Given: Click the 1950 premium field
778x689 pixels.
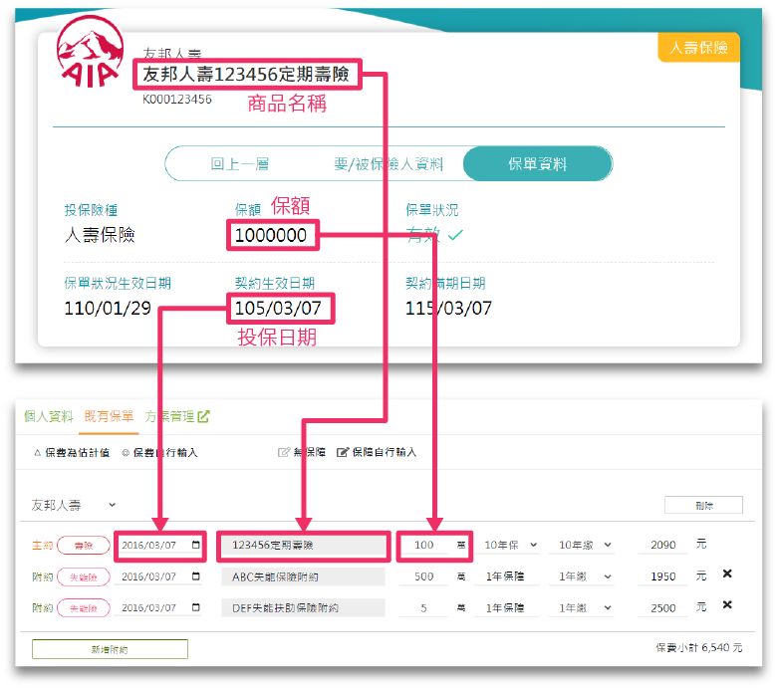Looking at the screenshot, I should [662, 576].
